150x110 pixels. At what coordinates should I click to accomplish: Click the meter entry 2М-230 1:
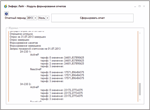pos(25,52)
